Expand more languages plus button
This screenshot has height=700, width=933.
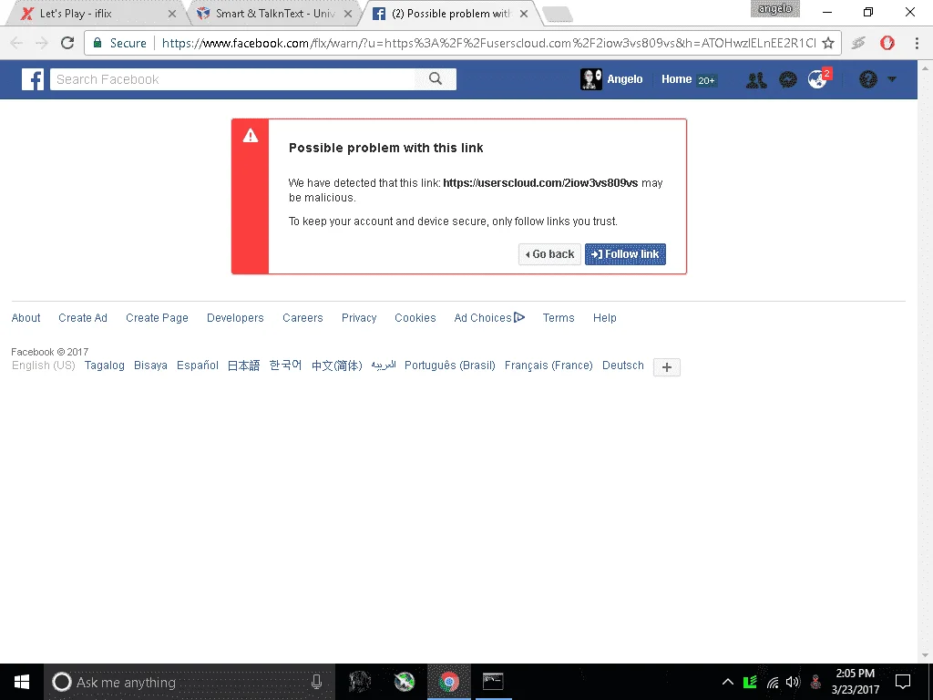[x=666, y=367]
